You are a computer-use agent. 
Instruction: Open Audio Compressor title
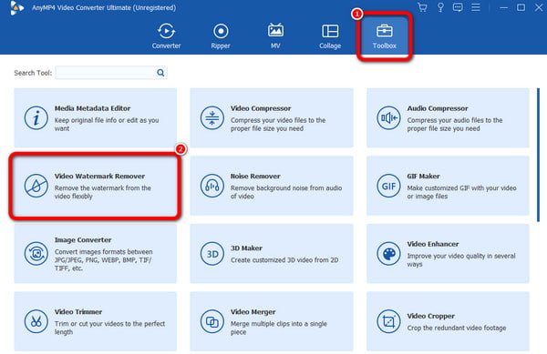(x=438, y=108)
